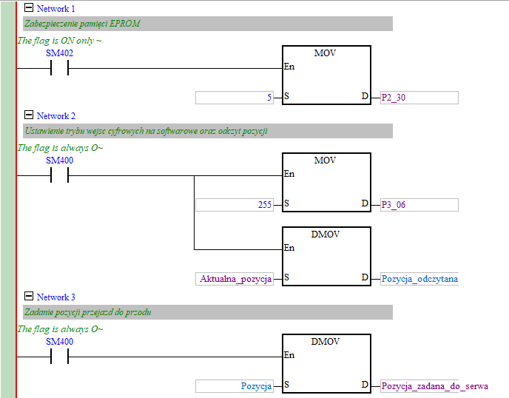Screen dimensions: 509x398
Task: Select the SM402 contact in Network 1
Action: (59, 69)
